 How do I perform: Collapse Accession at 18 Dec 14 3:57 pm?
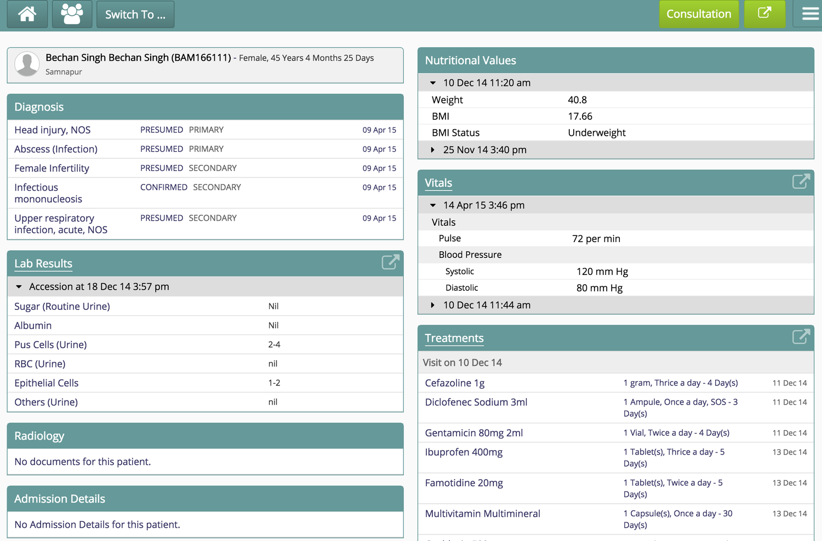(205, 286)
